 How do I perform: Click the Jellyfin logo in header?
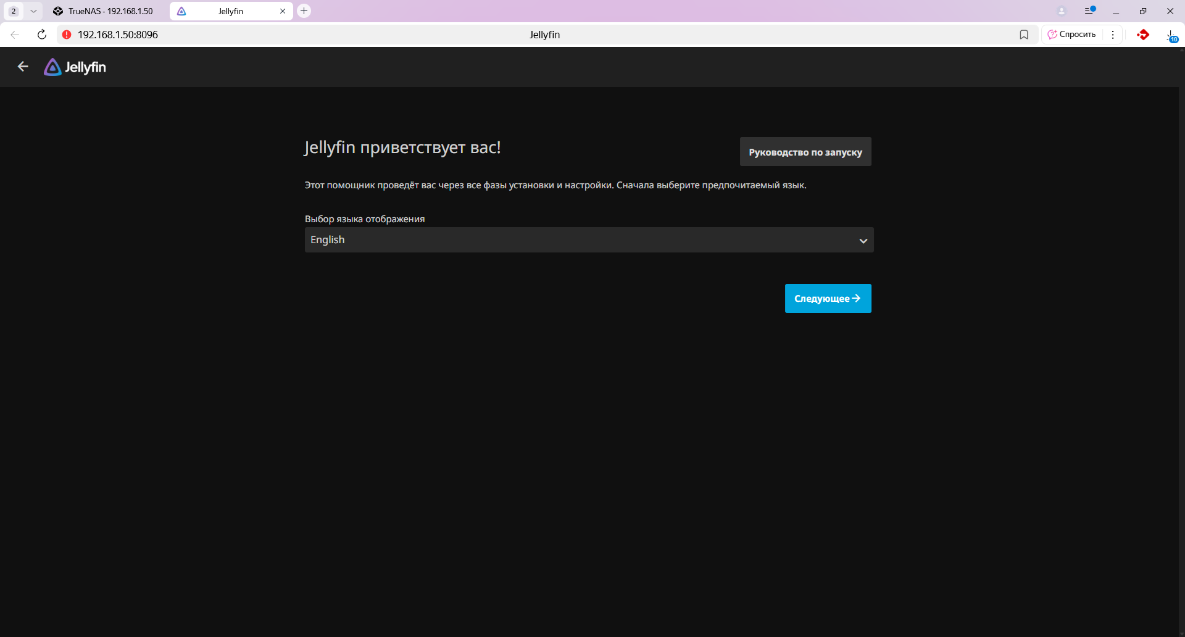click(x=75, y=67)
